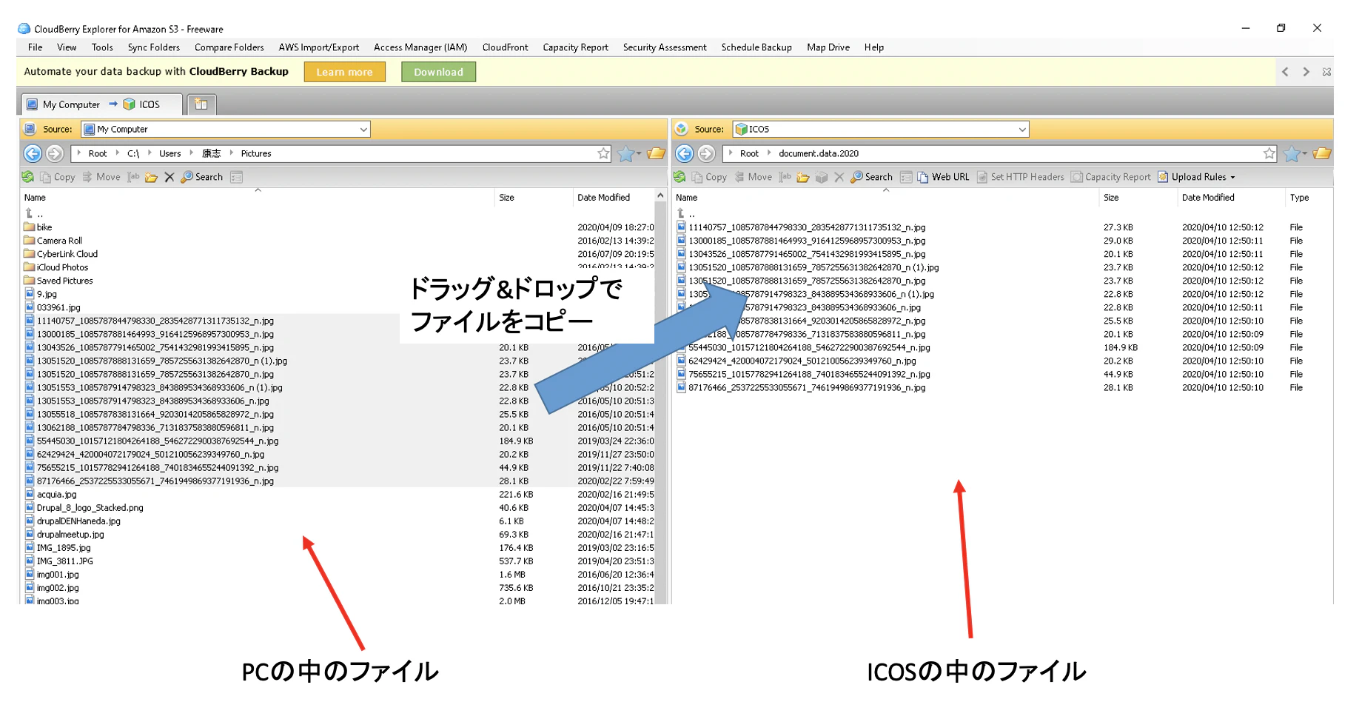Show next banner message arrow
Screen dimensions: 1359x702
point(1306,72)
